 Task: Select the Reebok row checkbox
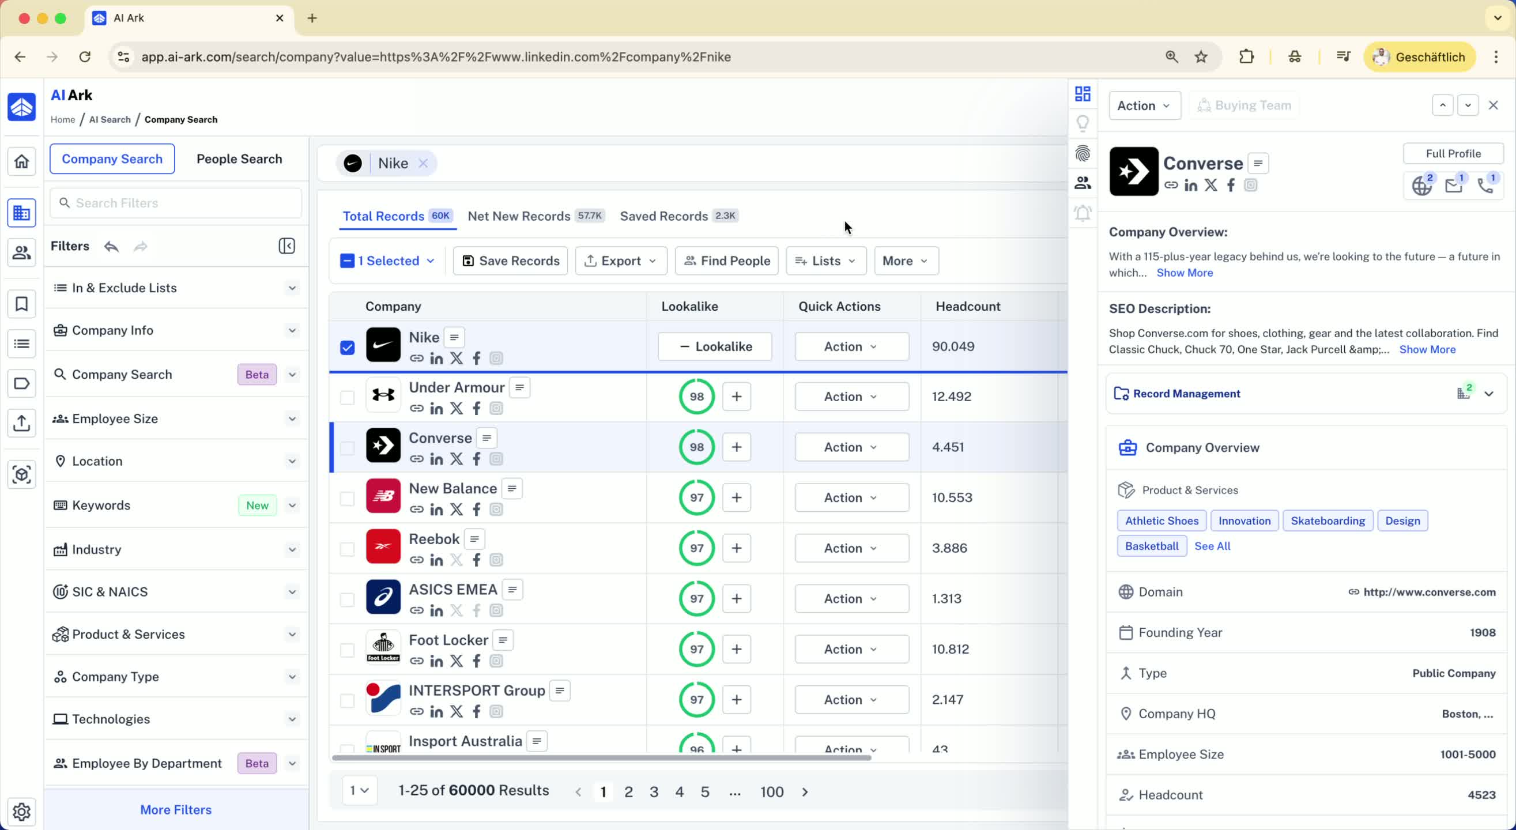[347, 549]
